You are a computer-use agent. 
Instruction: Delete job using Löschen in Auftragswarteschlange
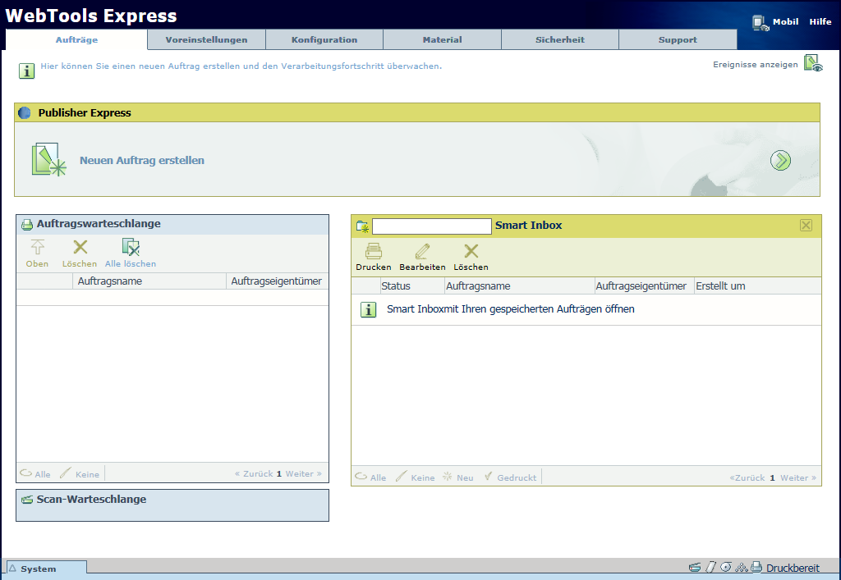pyautogui.click(x=80, y=248)
